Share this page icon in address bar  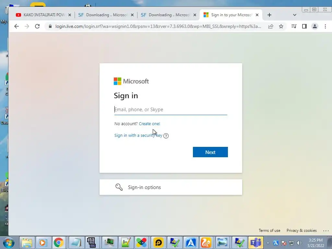271,26
